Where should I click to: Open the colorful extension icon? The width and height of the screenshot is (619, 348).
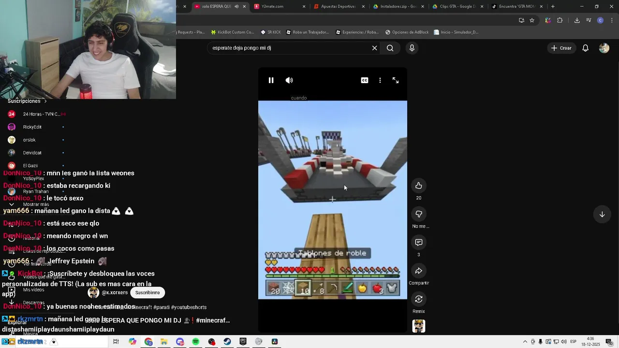tap(548, 20)
